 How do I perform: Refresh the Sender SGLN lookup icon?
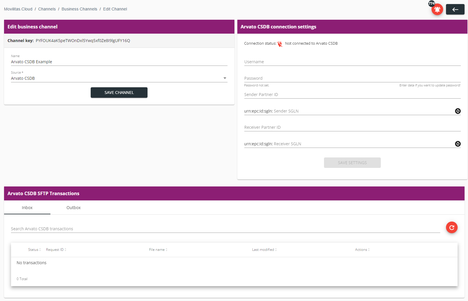pos(458,111)
